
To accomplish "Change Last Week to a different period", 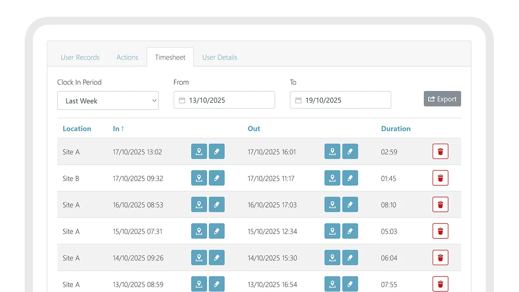I will coord(108,100).
